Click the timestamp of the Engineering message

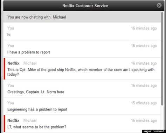click(x=144, y=103)
